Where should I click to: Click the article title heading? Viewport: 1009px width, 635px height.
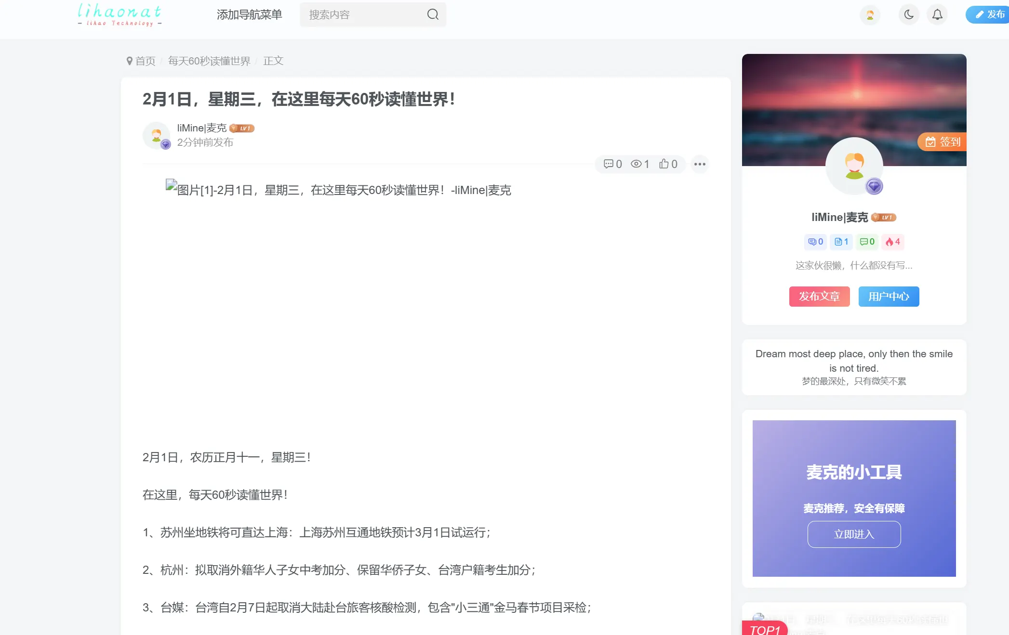pyautogui.click(x=299, y=99)
